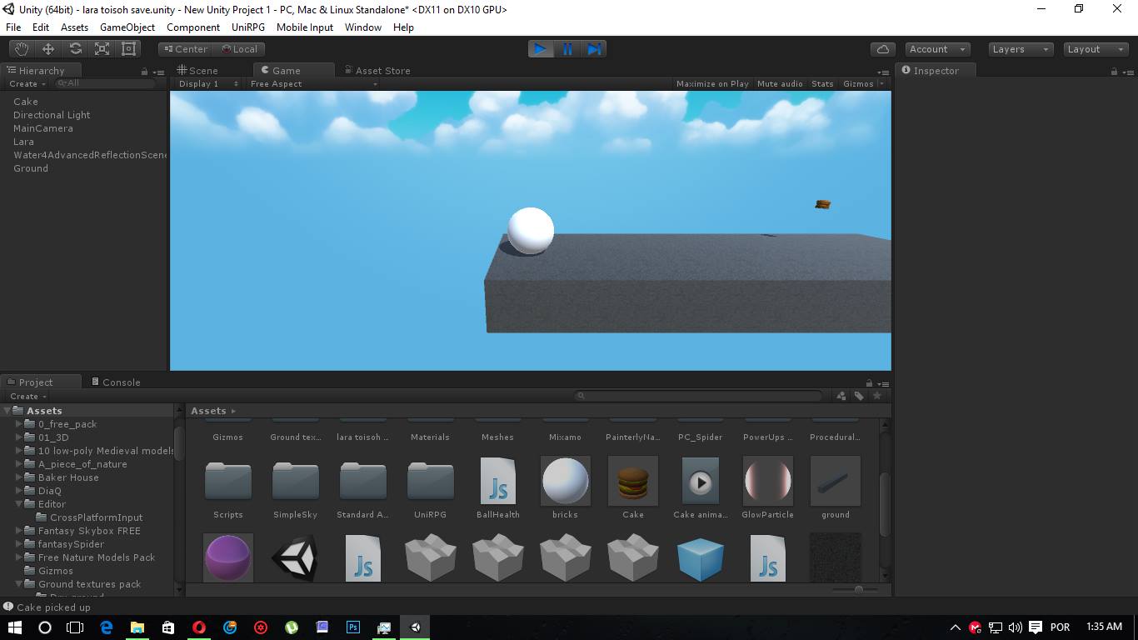This screenshot has height=640, width=1138.
Task: Open the GameObject menu
Action: [x=127, y=27]
